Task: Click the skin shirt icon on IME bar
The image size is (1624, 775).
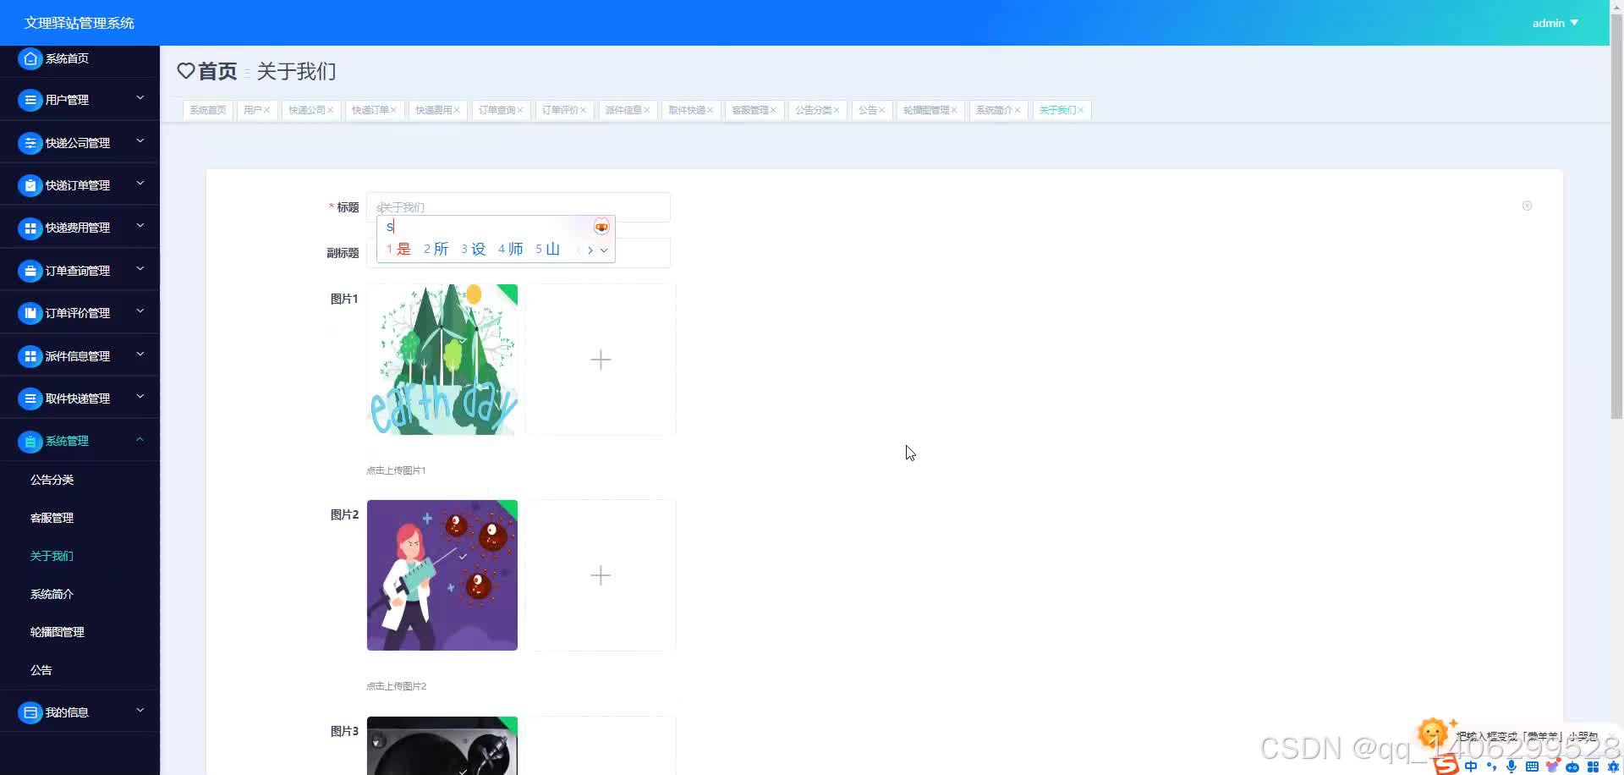Action: pyautogui.click(x=1552, y=767)
